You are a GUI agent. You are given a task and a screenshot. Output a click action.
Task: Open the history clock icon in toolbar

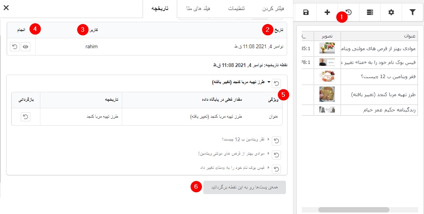[x=349, y=13]
